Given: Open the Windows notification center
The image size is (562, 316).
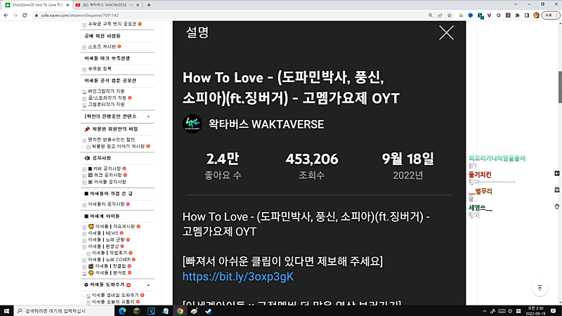Looking at the screenshot, I should (554, 311).
